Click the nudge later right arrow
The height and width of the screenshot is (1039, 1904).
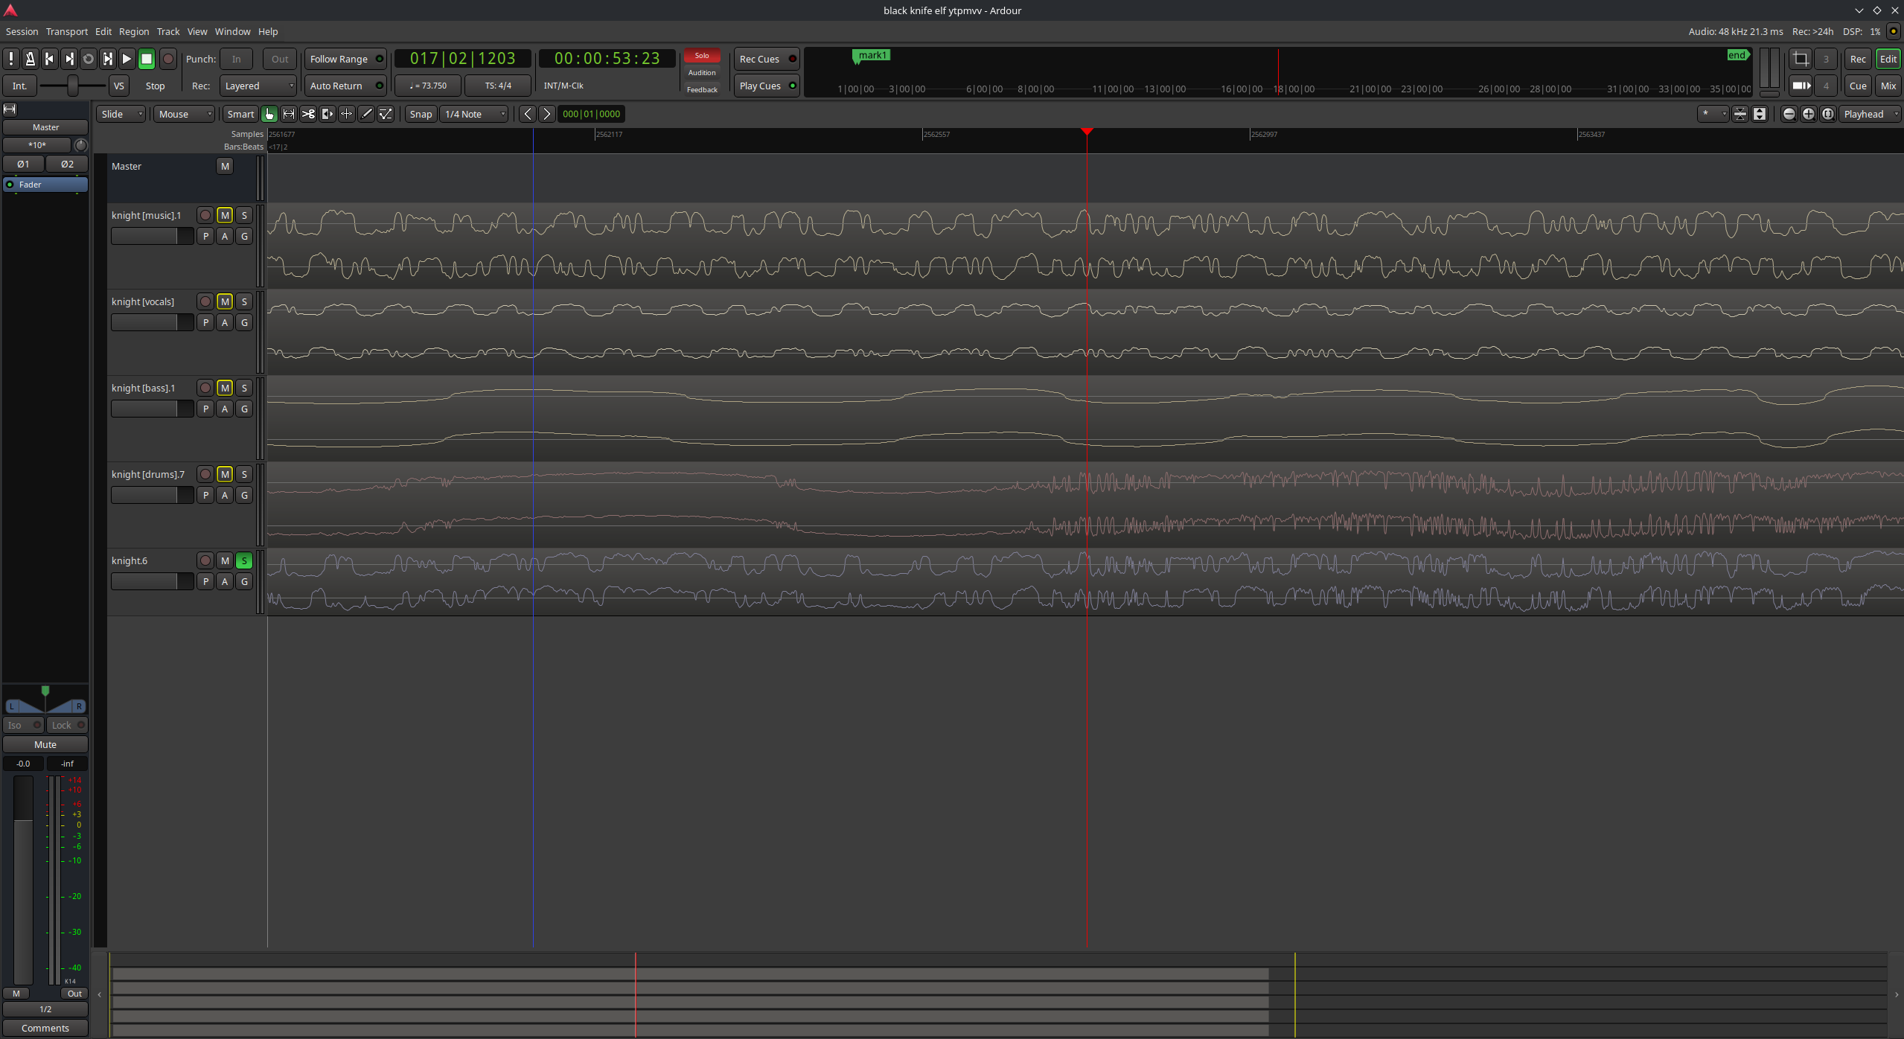[x=546, y=114]
